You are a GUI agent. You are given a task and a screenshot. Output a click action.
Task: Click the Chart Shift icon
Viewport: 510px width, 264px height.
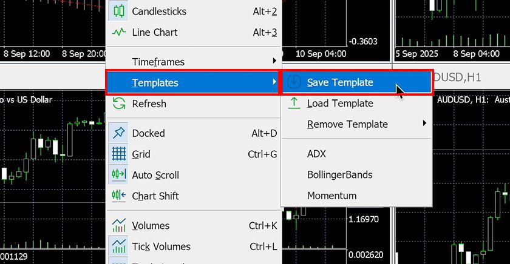click(x=119, y=196)
